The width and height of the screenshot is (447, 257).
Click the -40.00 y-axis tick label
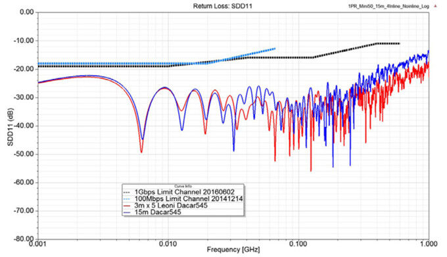24,126
